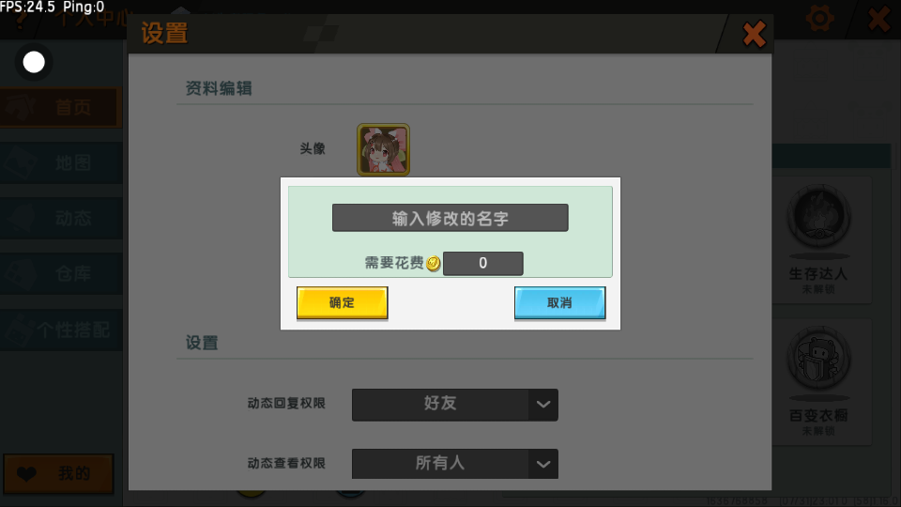901x507 pixels.
Task: Open the 所有人 permission combo box
Action: [x=454, y=464]
